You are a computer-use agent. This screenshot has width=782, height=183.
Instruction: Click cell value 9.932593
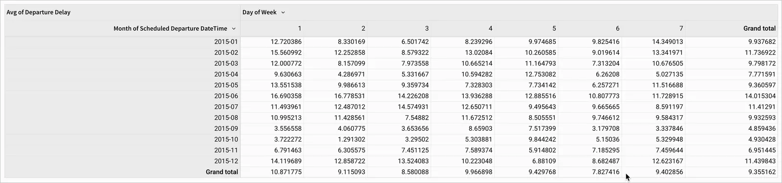click(x=762, y=118)
